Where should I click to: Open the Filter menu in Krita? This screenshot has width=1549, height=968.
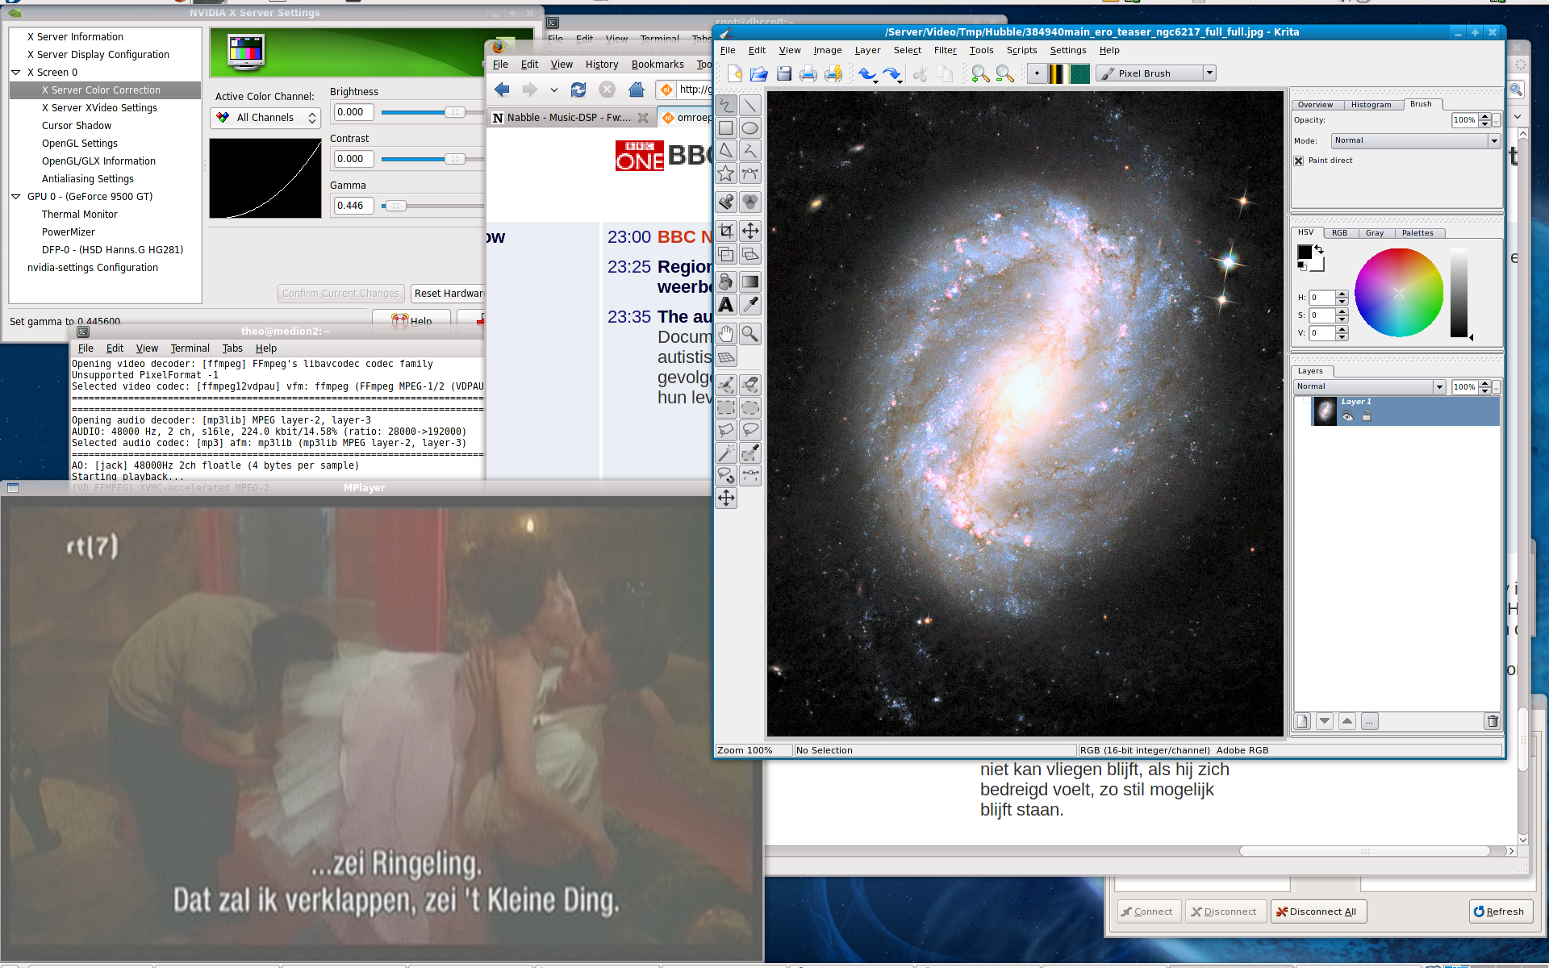(x=945, y=50)
